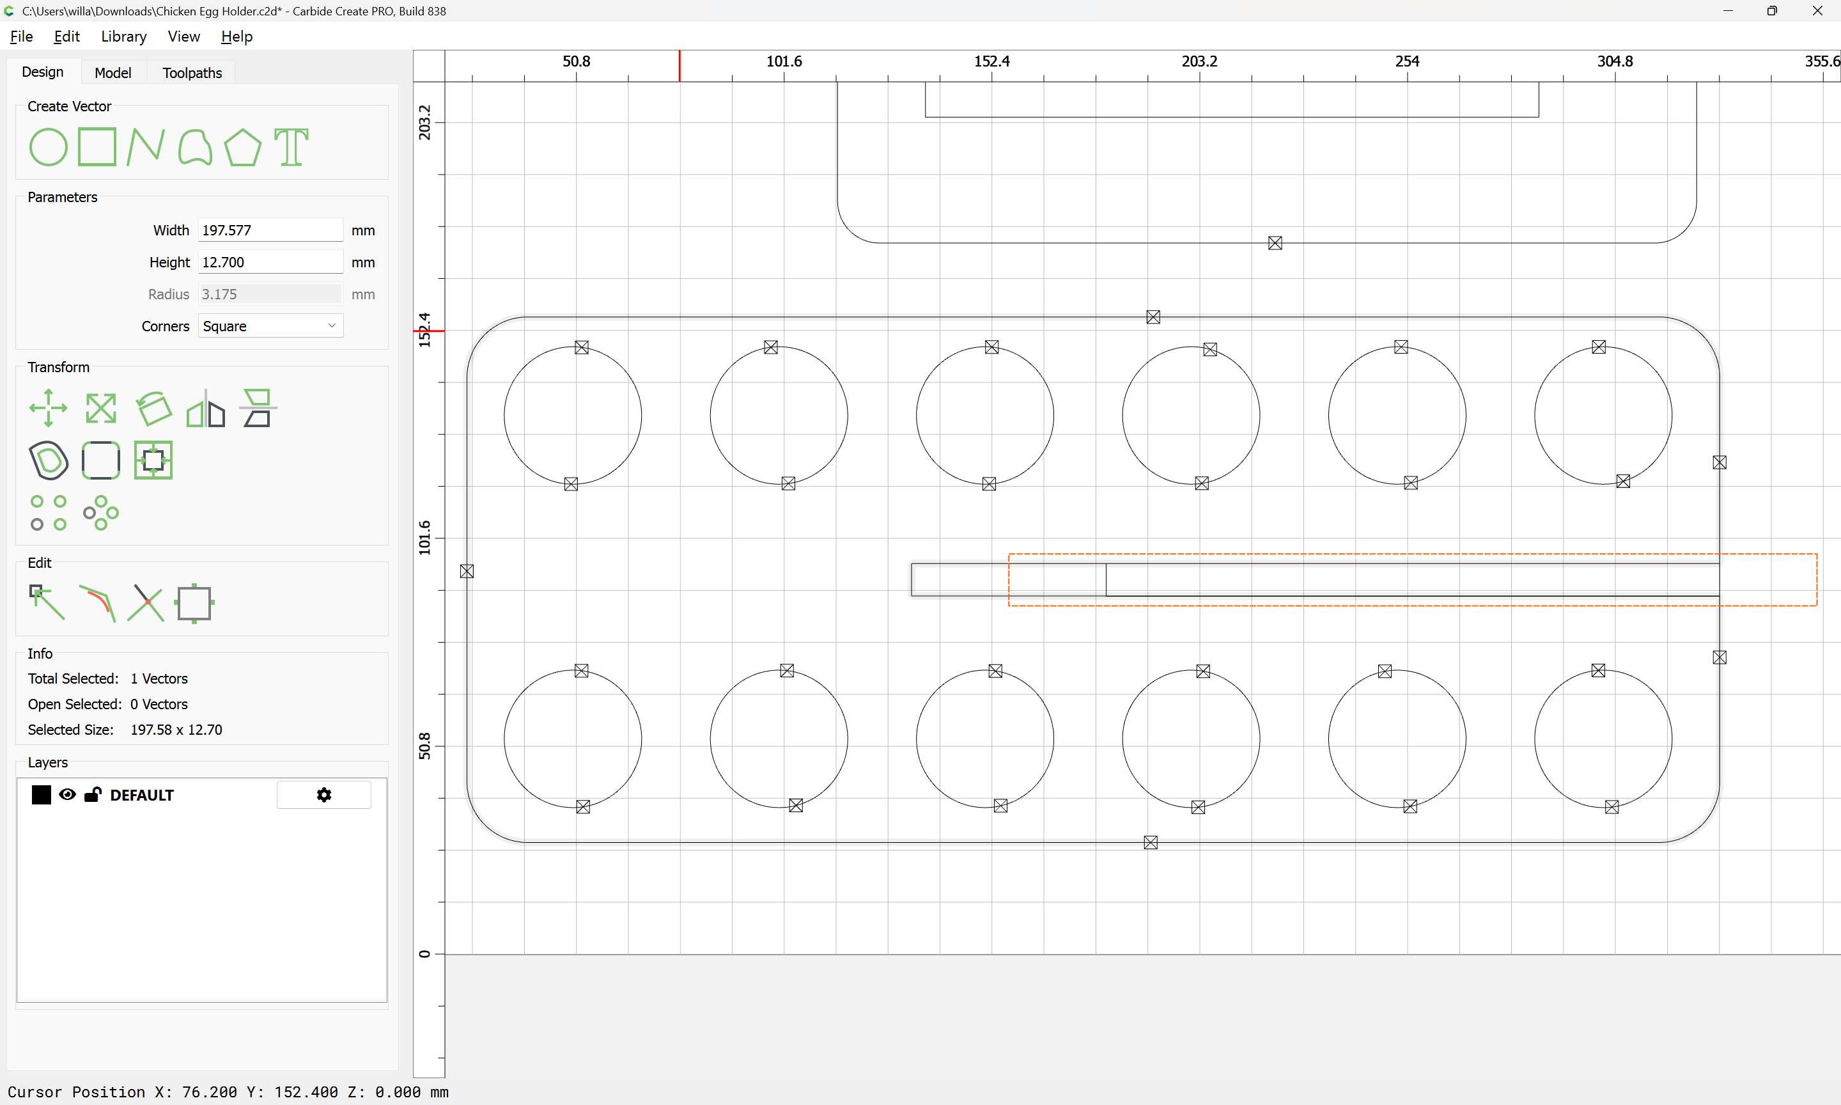The height and width of the screenshot is (1105, 1841).
Task: Toggle the DEFAULT layer lock
Action: point(92,794)
